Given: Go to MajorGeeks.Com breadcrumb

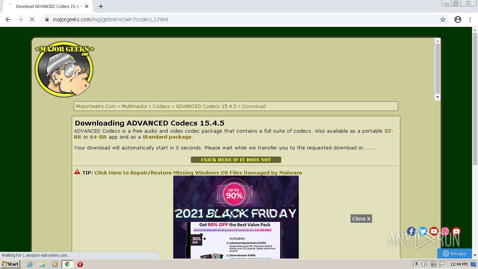Looking at the screenshot, I should point(96,106).
